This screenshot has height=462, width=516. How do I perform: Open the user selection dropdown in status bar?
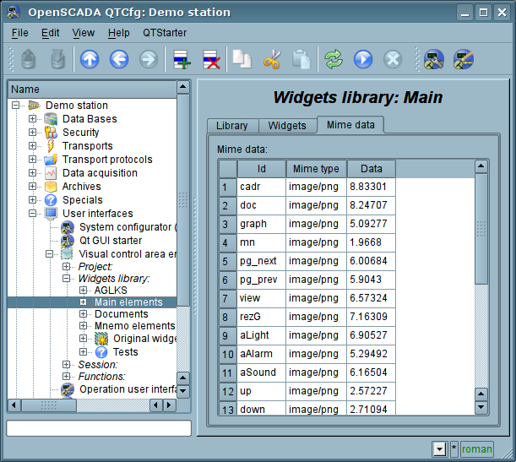(439, 448)
